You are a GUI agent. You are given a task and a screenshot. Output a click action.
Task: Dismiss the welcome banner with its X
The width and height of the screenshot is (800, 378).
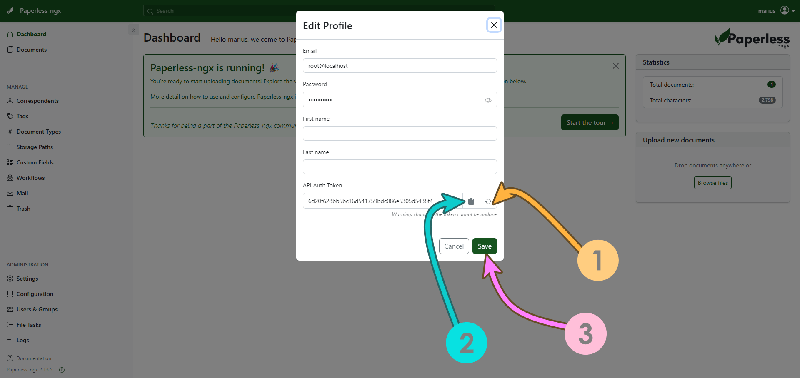pyautogui.click(x=615, y=66)
